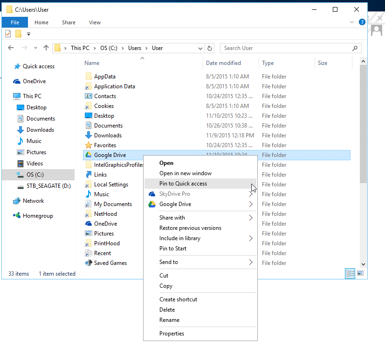385x349 pixels.
Task: Click the Properties checkmark in quick toolbar
Action: [8, 34]
